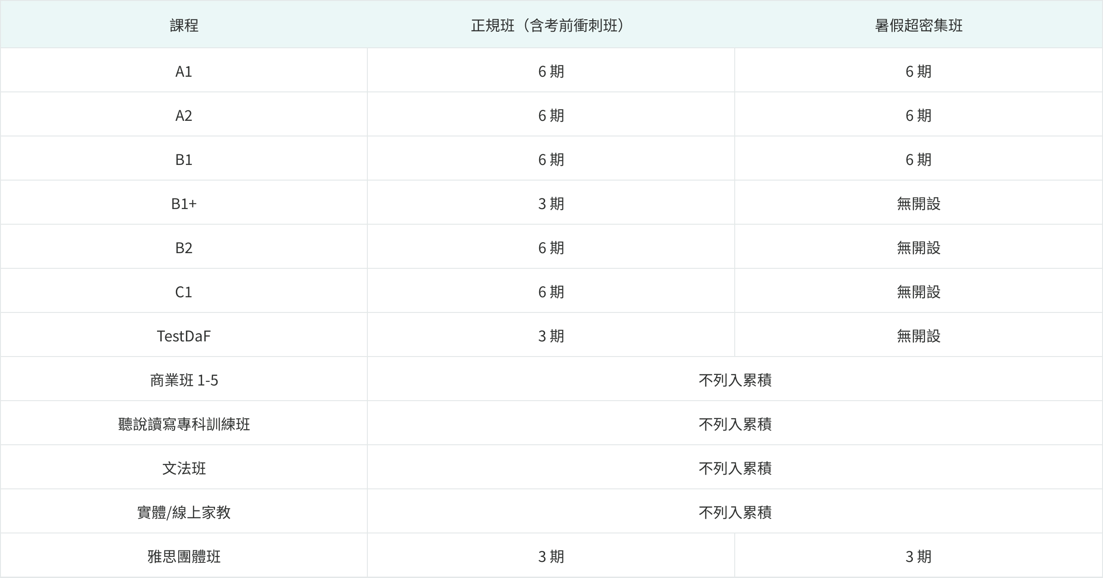
Task: Select the A1 course row label
Action: click(184, 72)
